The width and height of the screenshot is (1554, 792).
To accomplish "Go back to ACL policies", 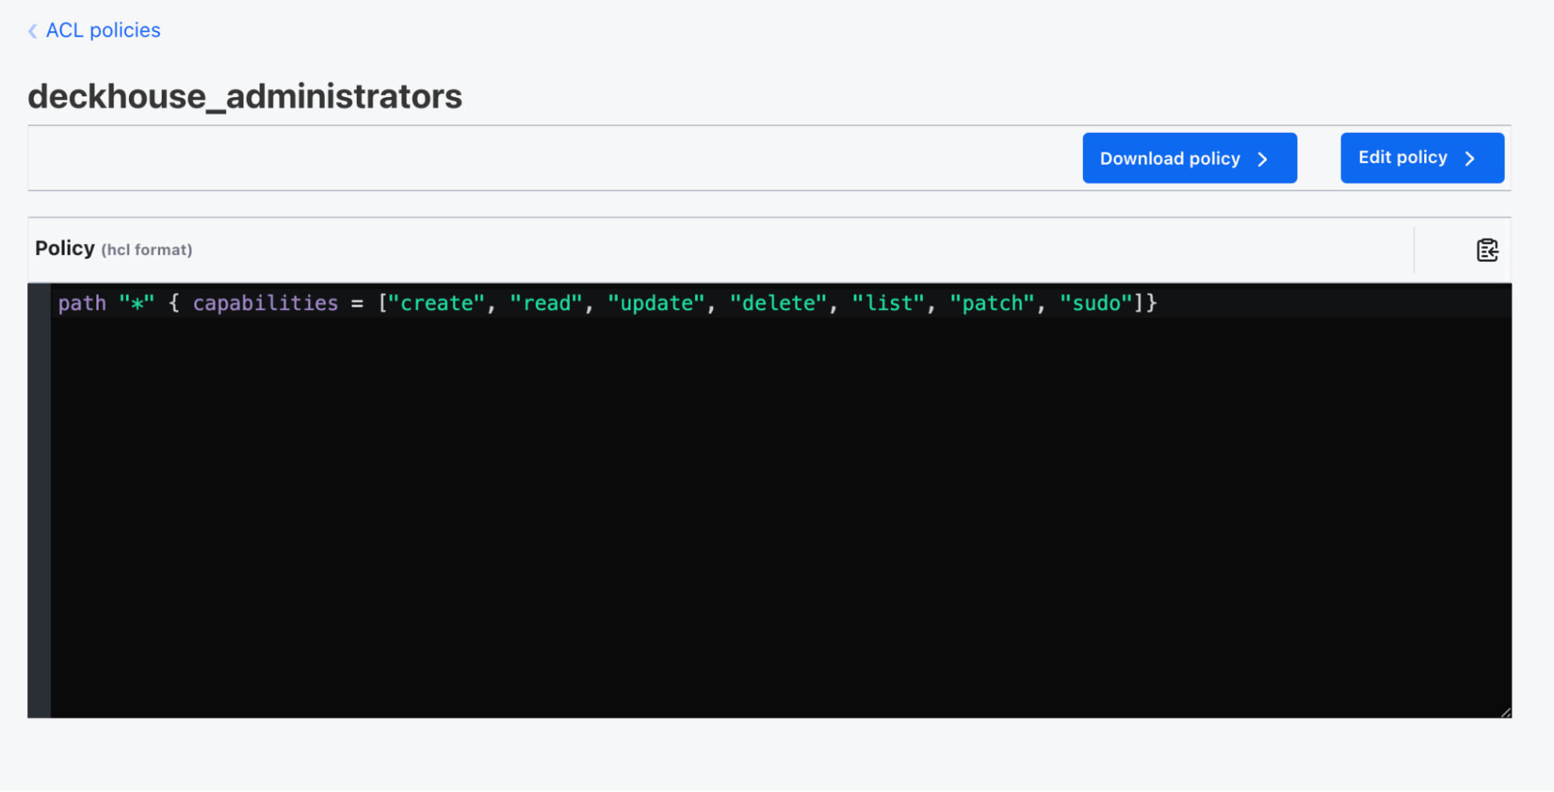I will pyautogui.click(x=103, y=30).
